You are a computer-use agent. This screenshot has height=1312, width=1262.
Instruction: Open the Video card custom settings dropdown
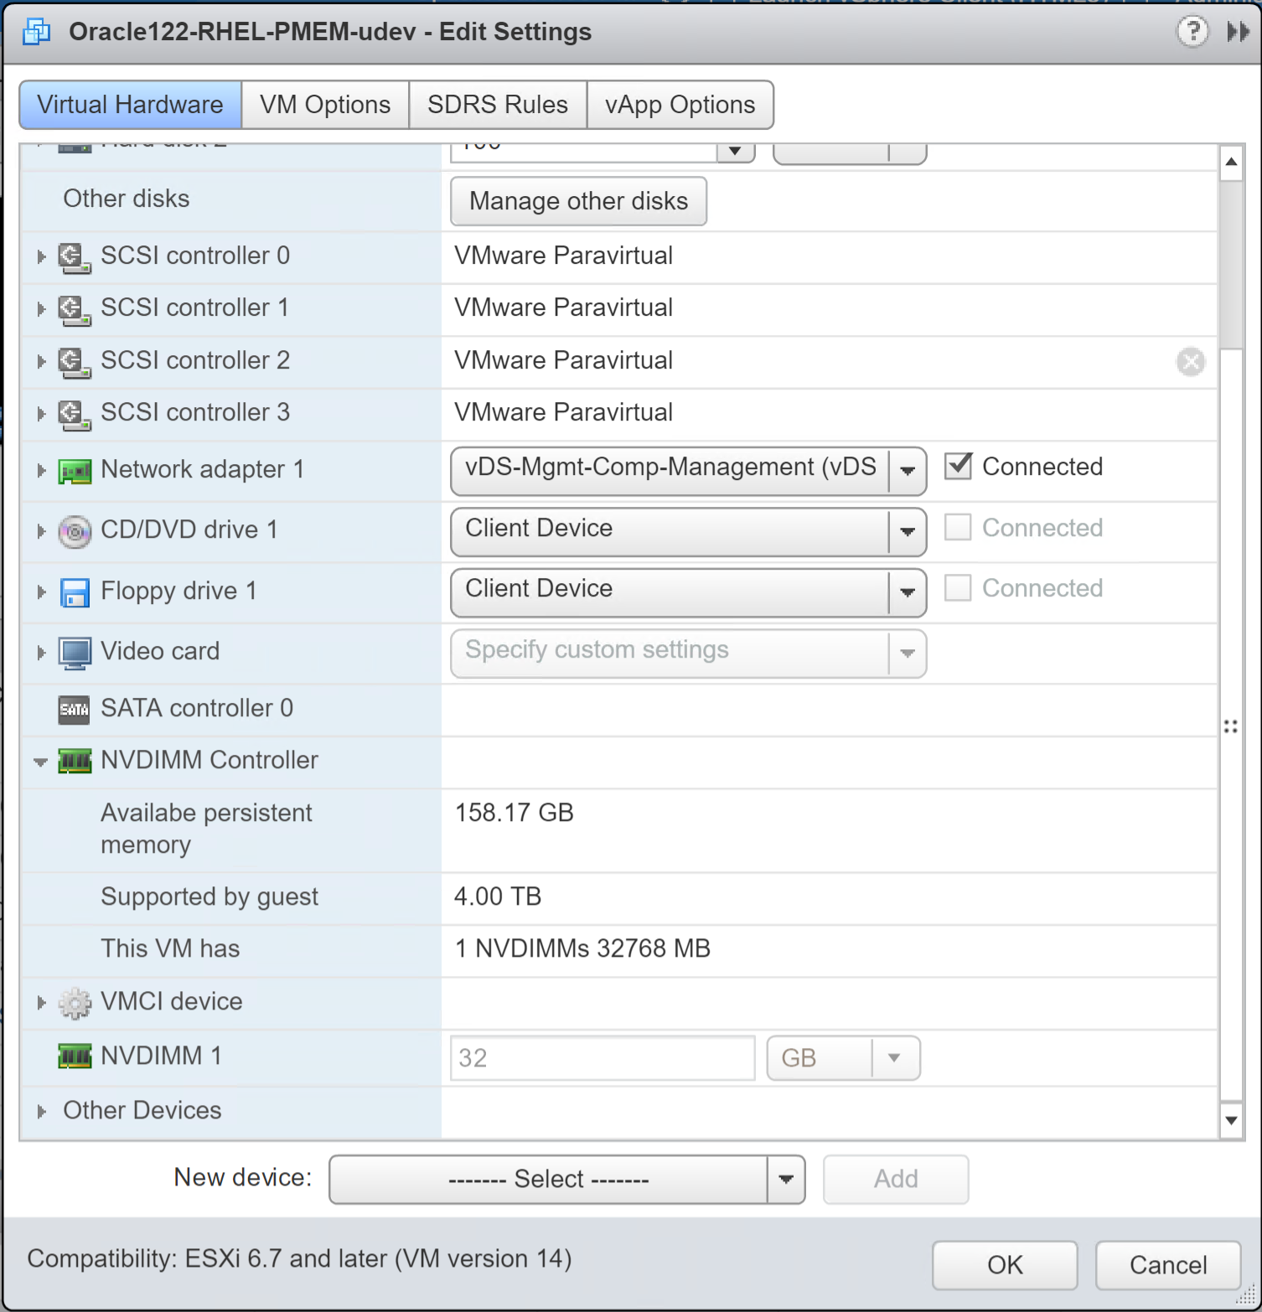click(688, 653)
